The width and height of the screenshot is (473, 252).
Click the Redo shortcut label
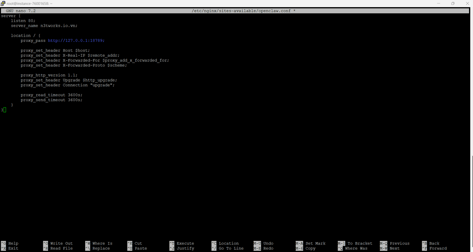[x=268, y=248]
